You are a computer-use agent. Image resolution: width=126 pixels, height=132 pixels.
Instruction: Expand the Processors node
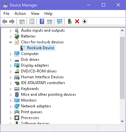point(10,118)
